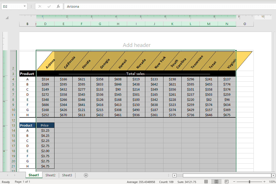Click the zoom slider handle
Screen dimensions: 276x184
click(x=249, y=181)
